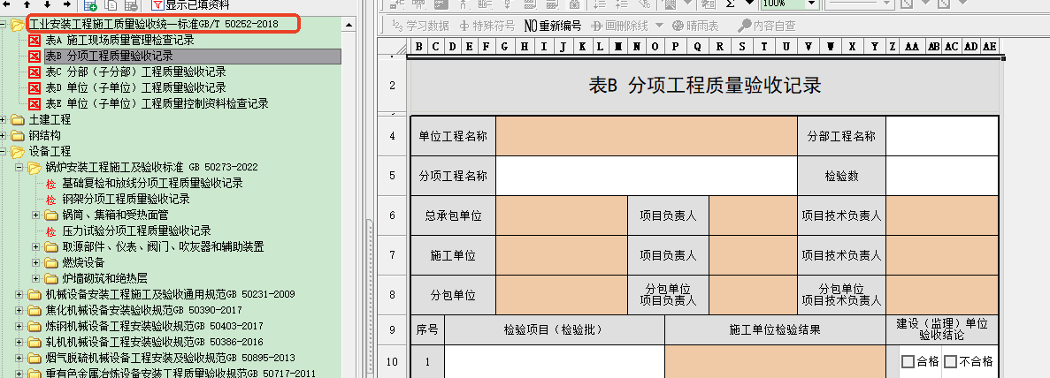This screenshot has width=1050, height=378.
Task: Check the 不合格 checkbox in row 10
Action: click(950, 361)
